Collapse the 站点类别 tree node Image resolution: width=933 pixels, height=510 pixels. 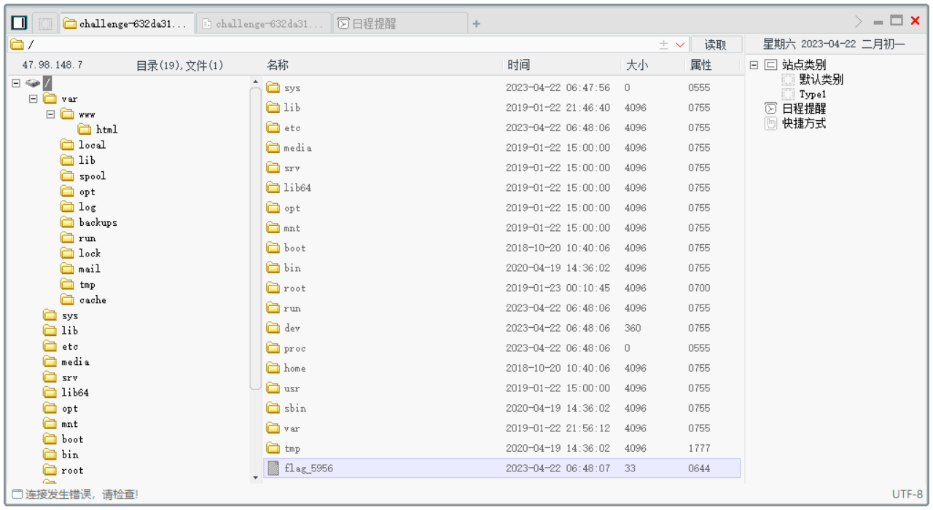point(754,65)
